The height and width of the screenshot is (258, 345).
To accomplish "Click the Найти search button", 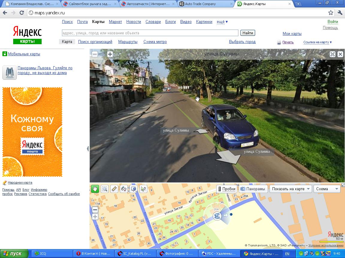I will [248, 33].
